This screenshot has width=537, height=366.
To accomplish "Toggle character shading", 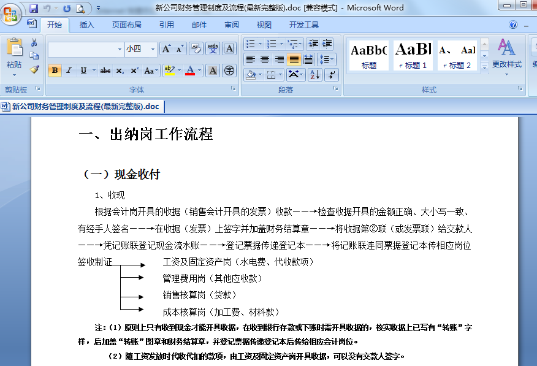I will pos(213,71).
